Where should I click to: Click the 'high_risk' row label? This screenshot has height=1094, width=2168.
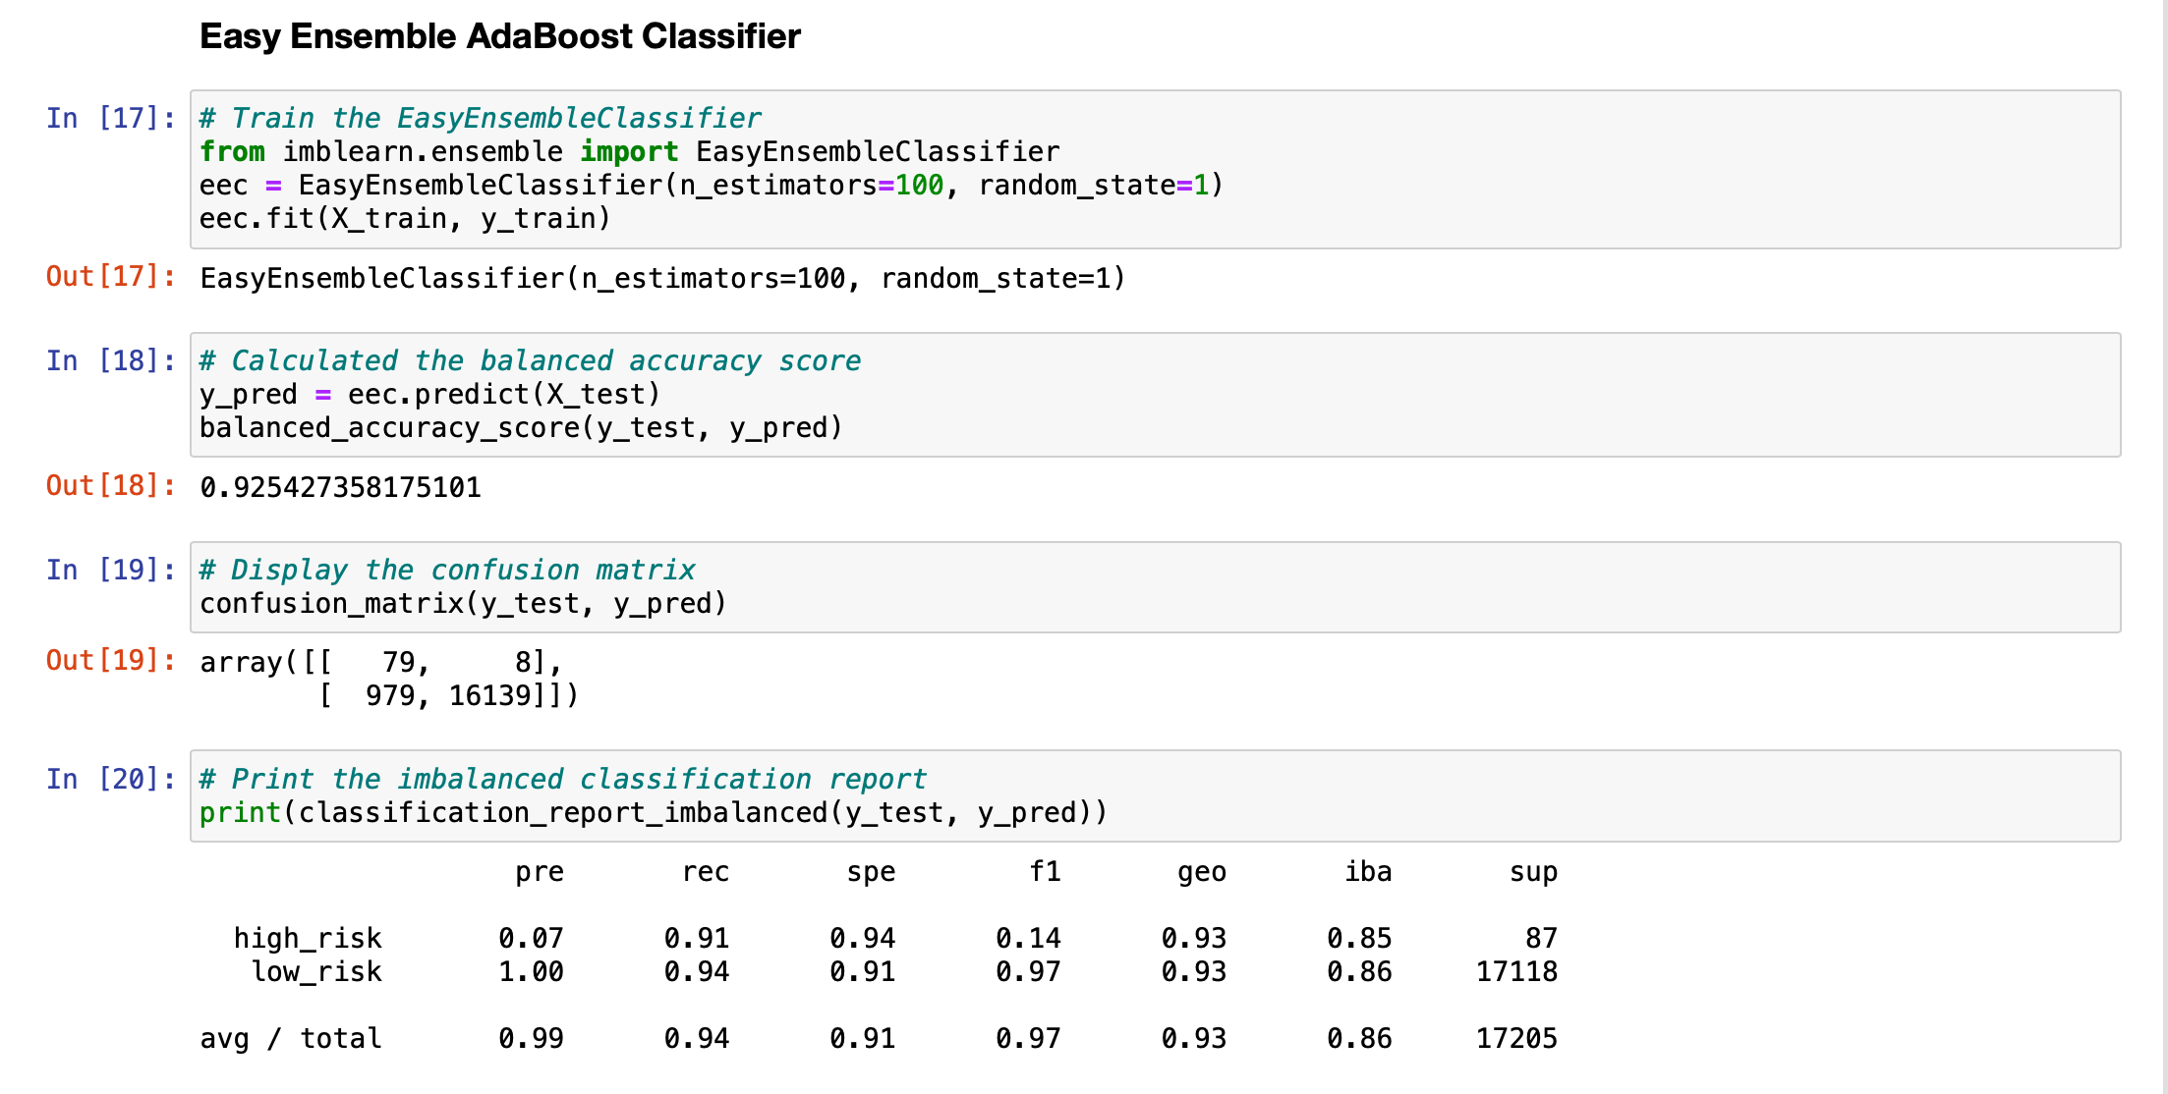coord(308,939)
